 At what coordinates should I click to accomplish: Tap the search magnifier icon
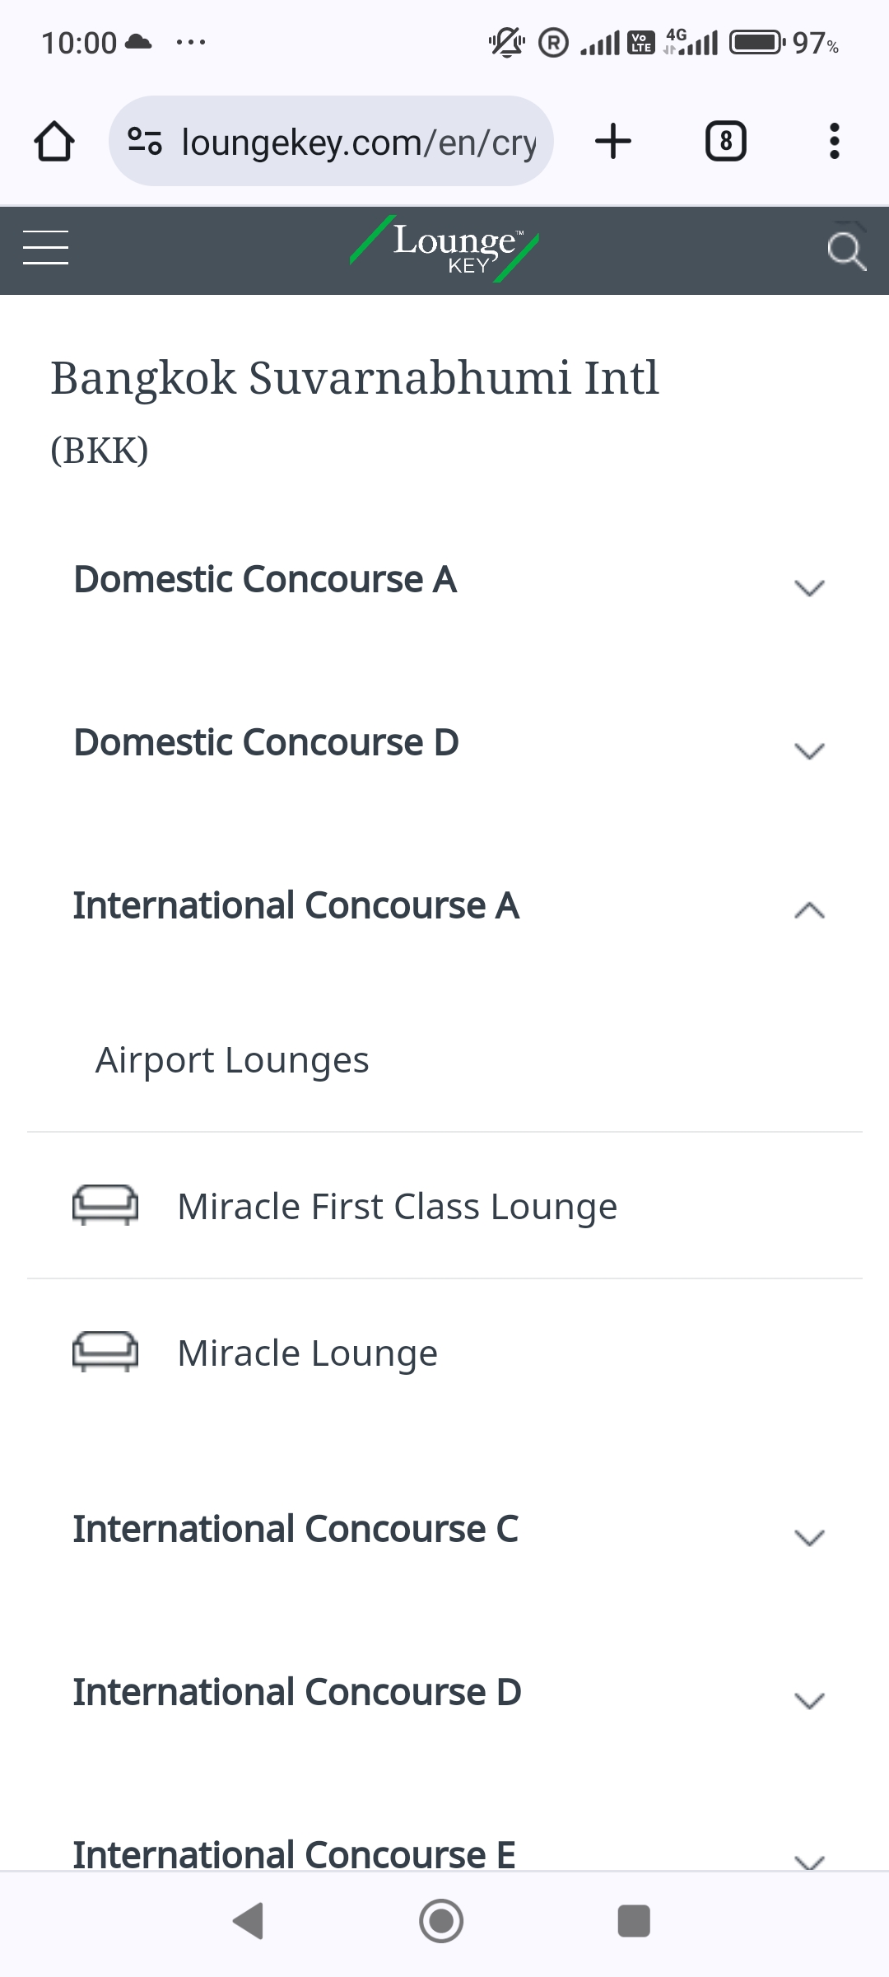[846, 250]
